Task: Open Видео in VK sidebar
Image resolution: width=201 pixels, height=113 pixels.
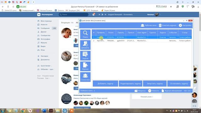Action: pyautogui.click(x=41, y=46)
